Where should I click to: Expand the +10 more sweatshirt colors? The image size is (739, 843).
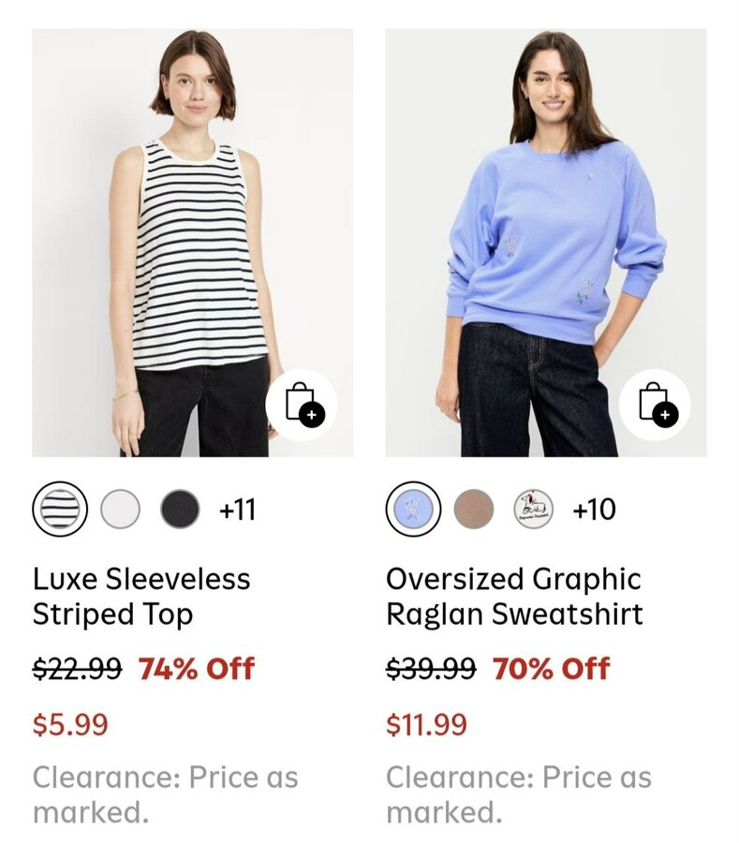594,510
